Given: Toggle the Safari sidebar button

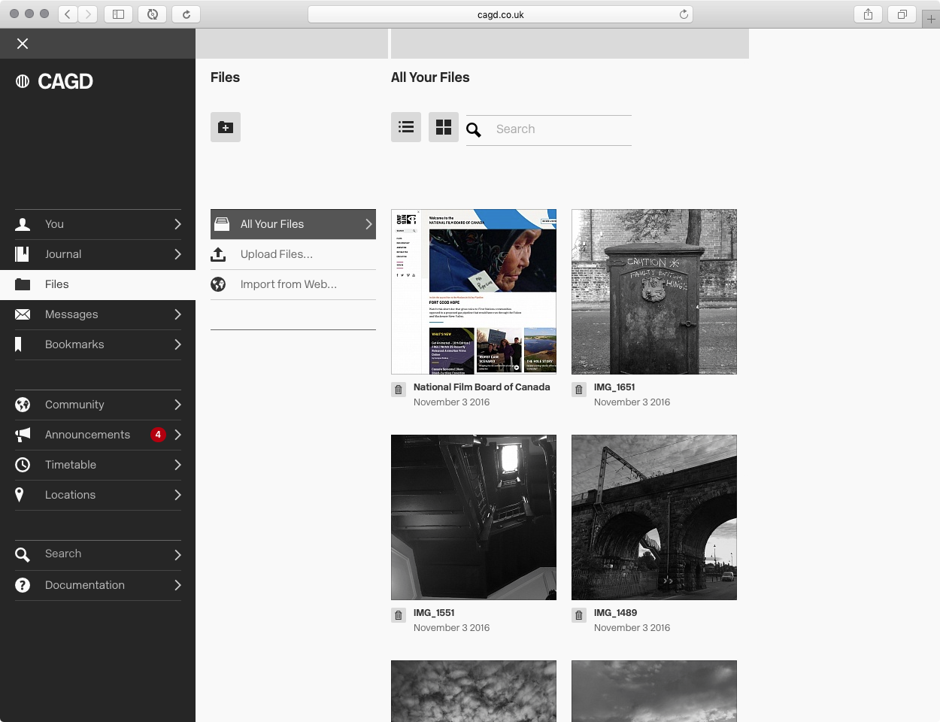Looking at the screenshot, I should click(118, 14).
